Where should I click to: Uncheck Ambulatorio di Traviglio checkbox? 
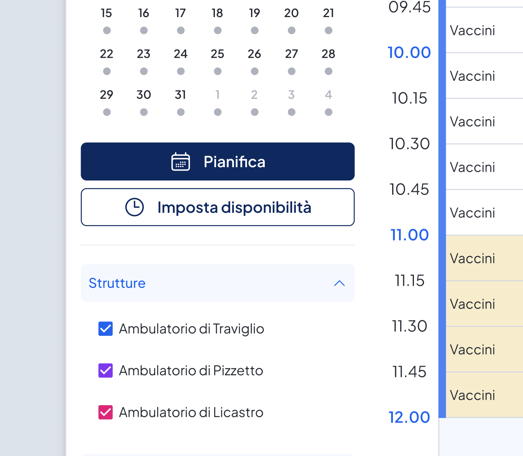(105, 329)
